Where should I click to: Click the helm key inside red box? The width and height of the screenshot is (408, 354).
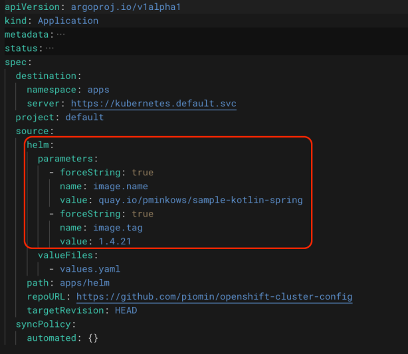40,145
